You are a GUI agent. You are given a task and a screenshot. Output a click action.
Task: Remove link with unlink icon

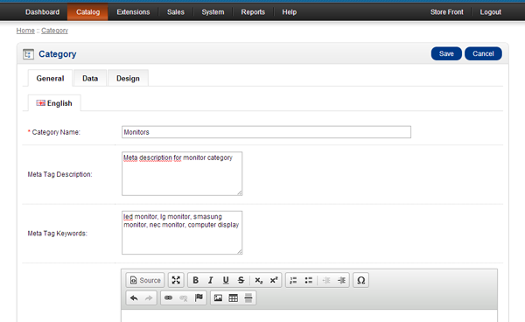[x=184, y=297]
